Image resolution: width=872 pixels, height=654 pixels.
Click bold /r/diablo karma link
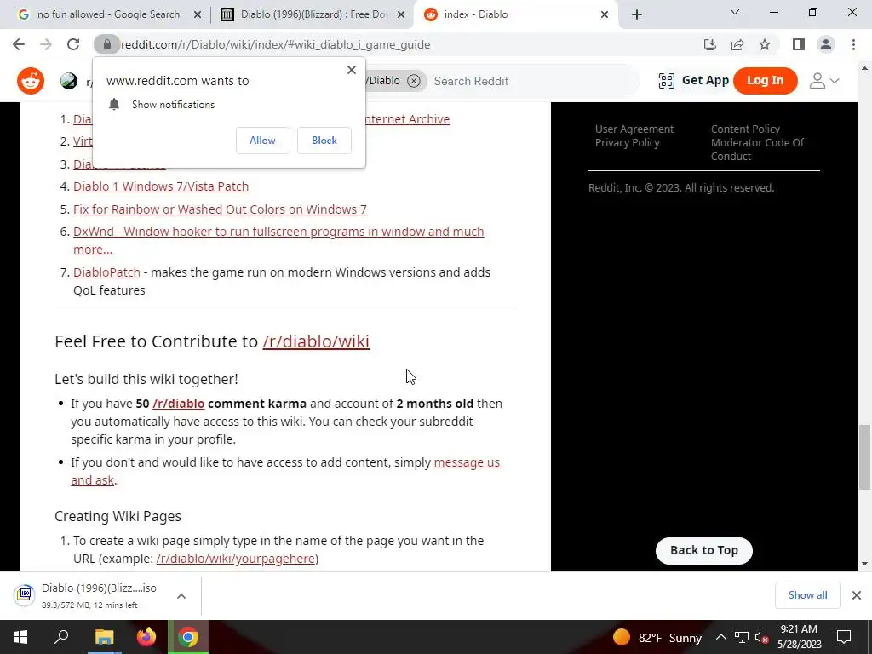(179, 403)
